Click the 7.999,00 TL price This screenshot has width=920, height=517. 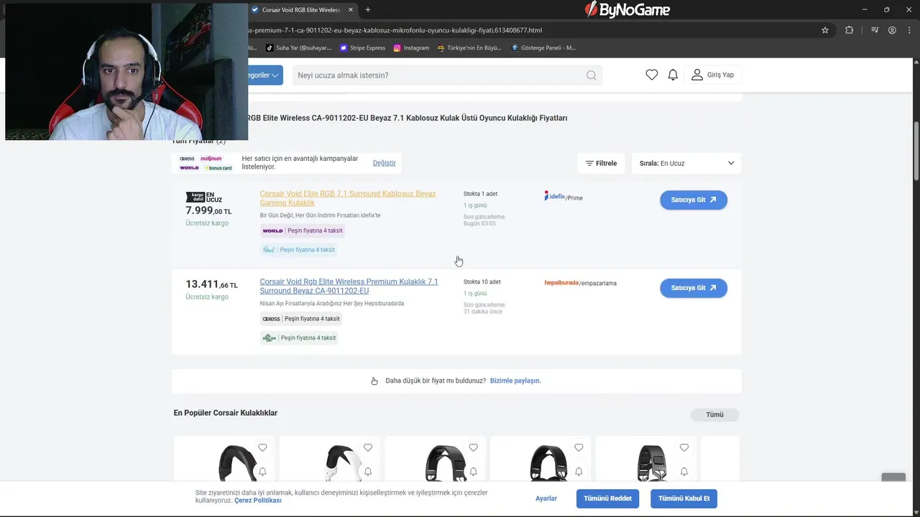(x=208, y=211)
